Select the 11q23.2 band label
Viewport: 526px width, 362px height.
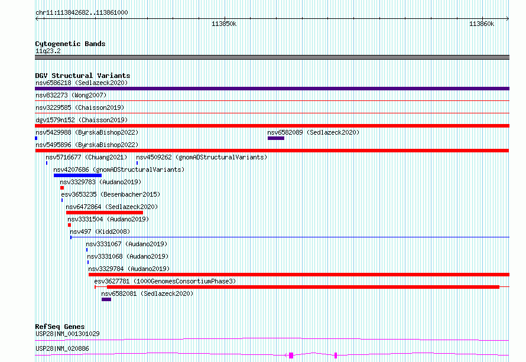(x=48, y=51)
